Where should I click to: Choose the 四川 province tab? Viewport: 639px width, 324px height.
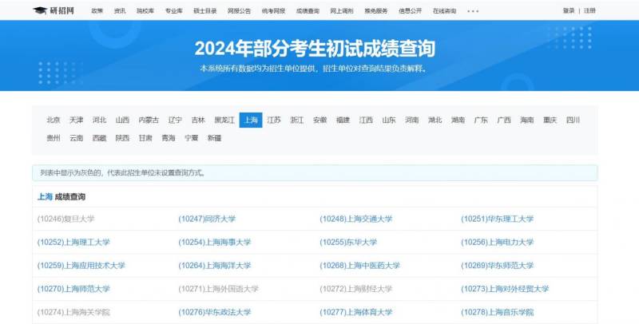(x=573, y=120)
